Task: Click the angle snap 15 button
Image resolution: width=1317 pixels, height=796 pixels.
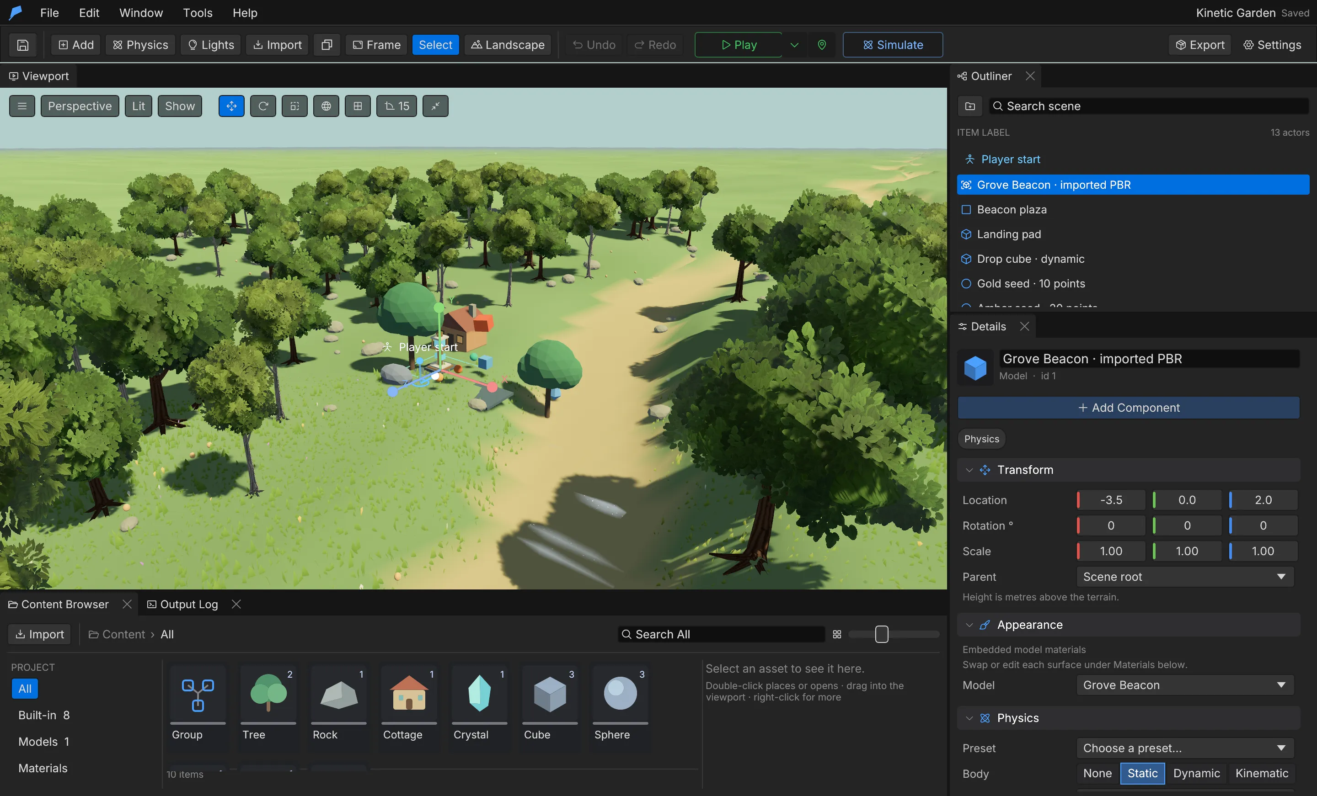Action: 396,106
